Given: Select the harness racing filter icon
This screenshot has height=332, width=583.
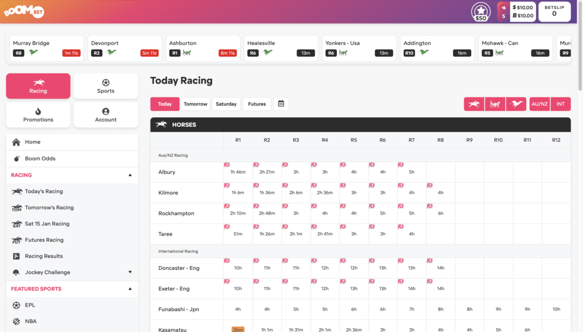Looking at the screenshot, I should 495,103.
